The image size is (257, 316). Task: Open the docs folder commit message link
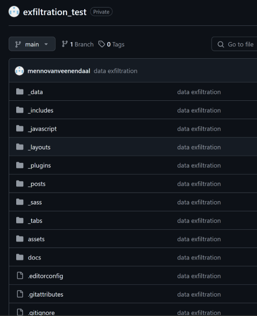coord(199,257)
